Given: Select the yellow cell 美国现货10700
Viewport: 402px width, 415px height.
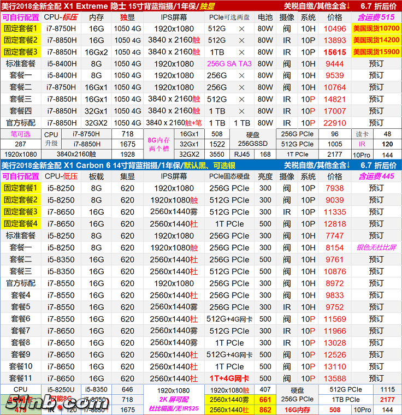Looking at the screenshot, I should pyautogui.click(x=376, y=28).
